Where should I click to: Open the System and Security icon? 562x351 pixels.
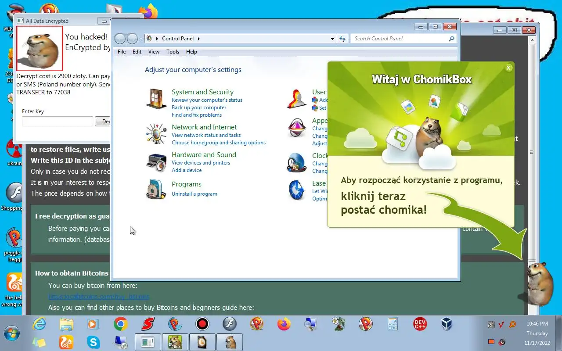click(x=156, y=99)
